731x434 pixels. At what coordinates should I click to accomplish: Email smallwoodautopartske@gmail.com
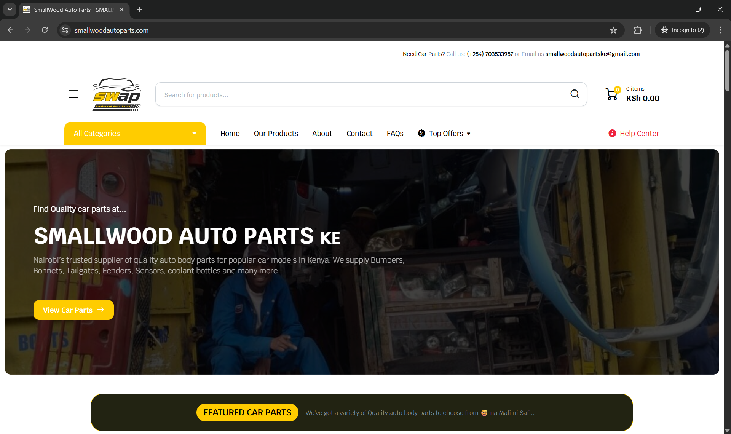coord(592,54)
